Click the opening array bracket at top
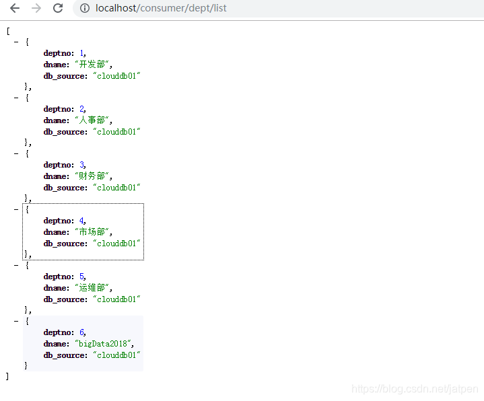The height and width of the screenshot is (401, 484). pos(8,31)
